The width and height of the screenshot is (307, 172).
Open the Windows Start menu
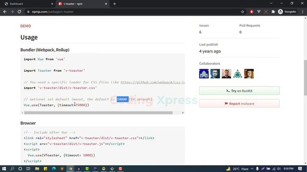4,169
